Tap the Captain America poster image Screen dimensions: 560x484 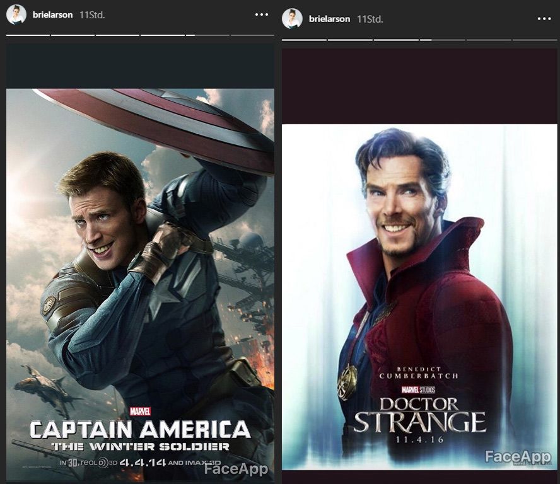click(141, 285)
